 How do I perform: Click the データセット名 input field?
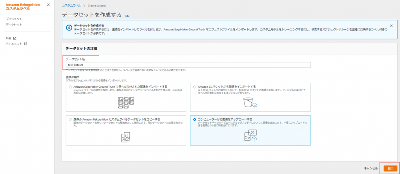pos(188,65)
